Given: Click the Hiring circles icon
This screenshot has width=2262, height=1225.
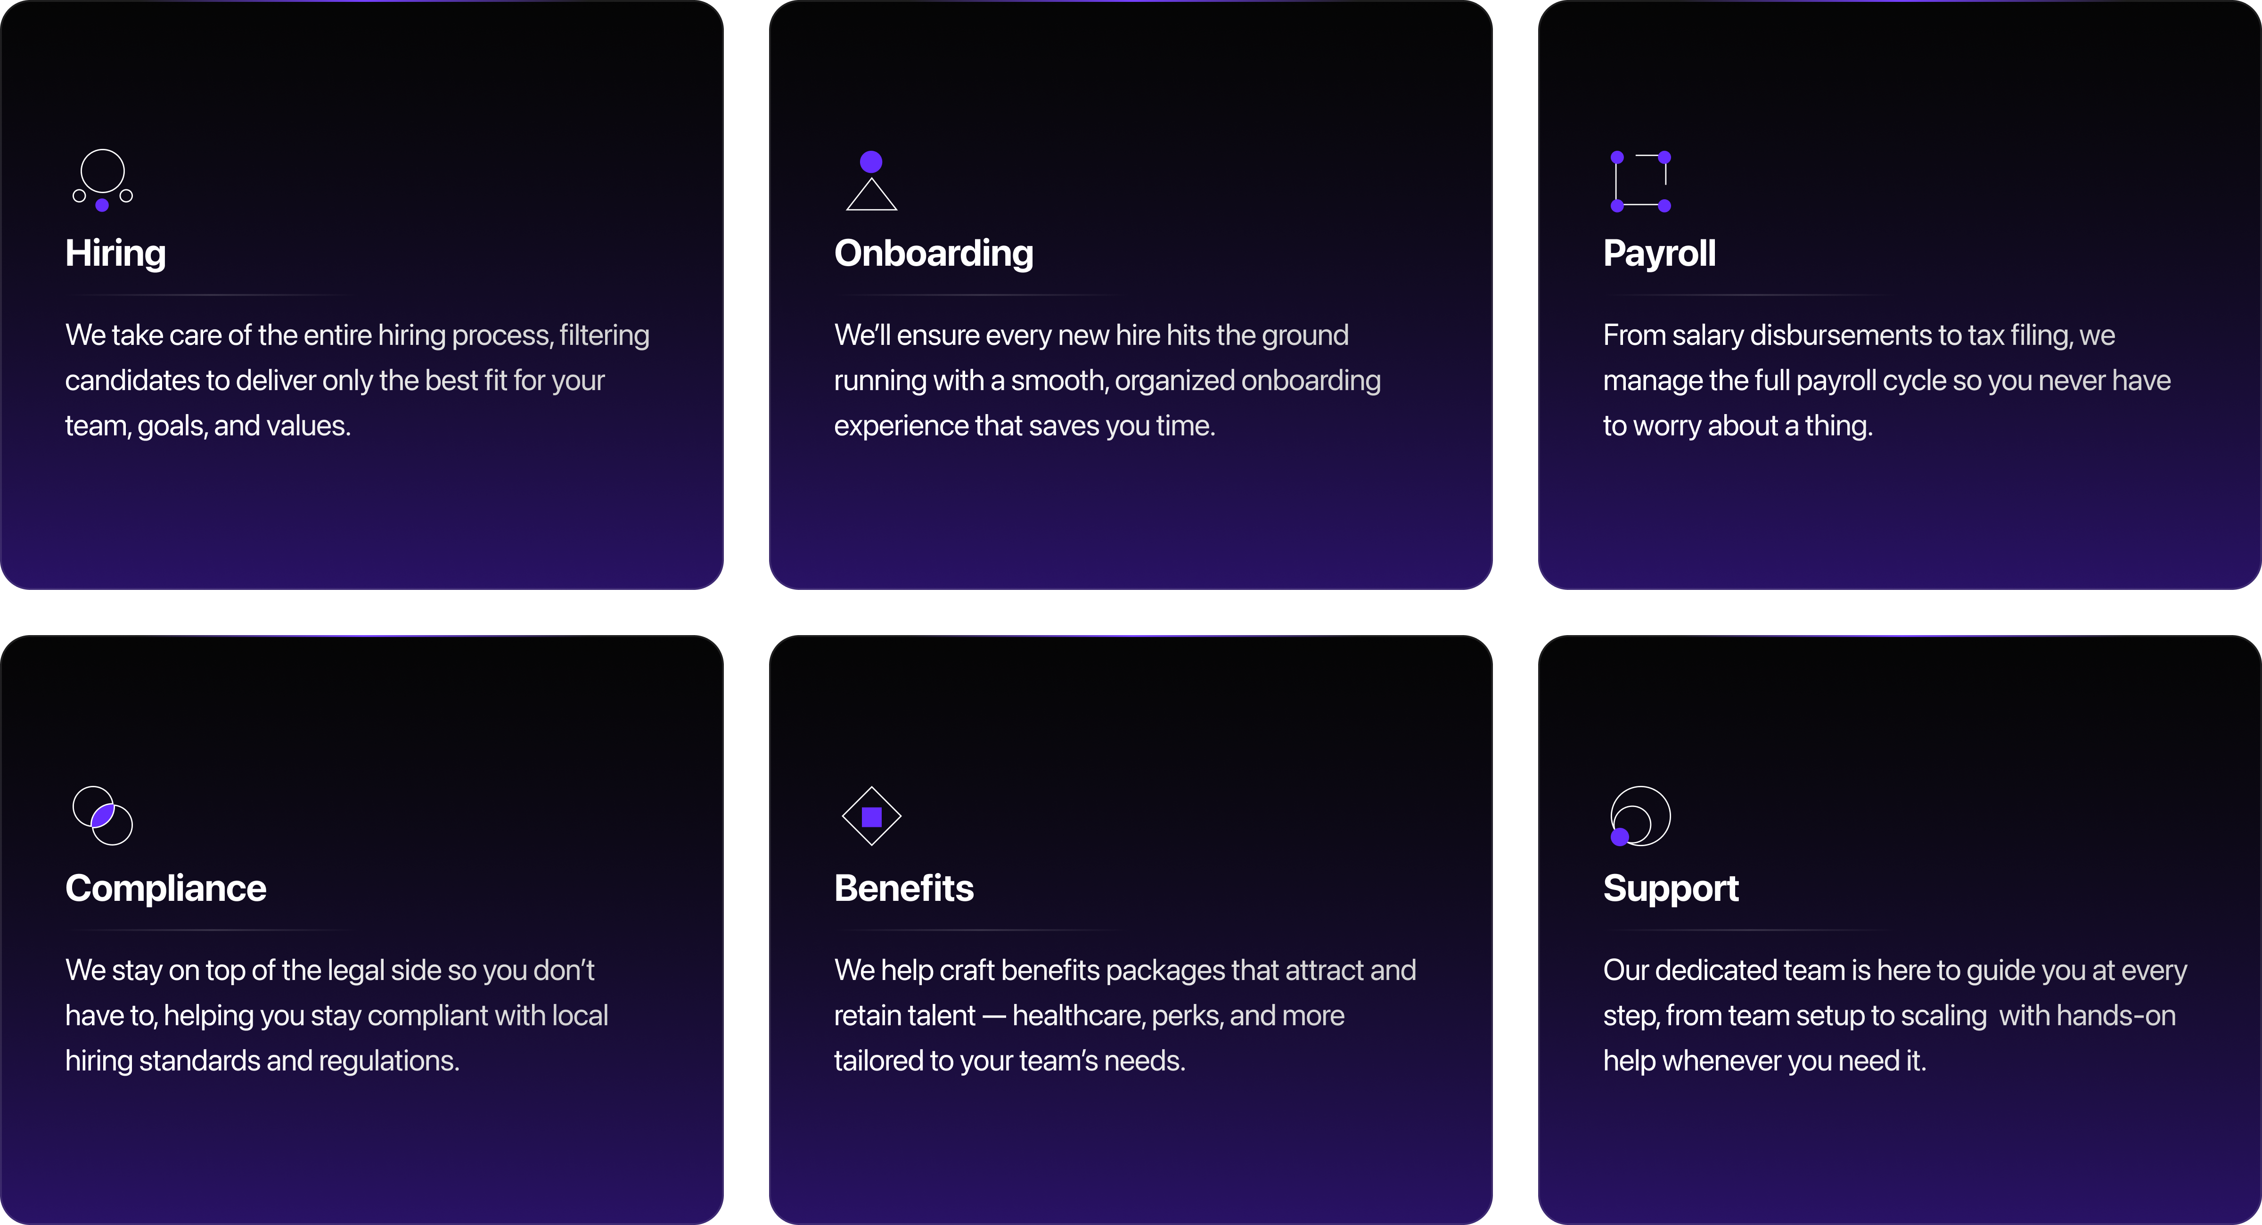Looking at the screenshot, I should (103, 180).
